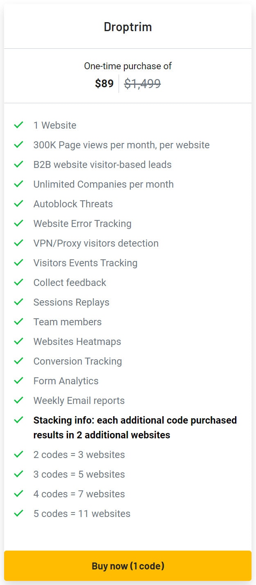
Task: Select the checkmark next to Conversion Tracking
Action: 18,361
